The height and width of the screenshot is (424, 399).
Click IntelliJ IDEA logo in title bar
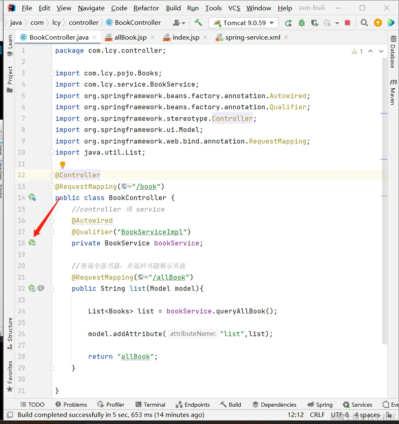pos(12,8)
